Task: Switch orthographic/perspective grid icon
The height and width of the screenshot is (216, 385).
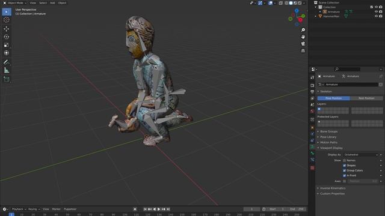Action: point(303,50)
